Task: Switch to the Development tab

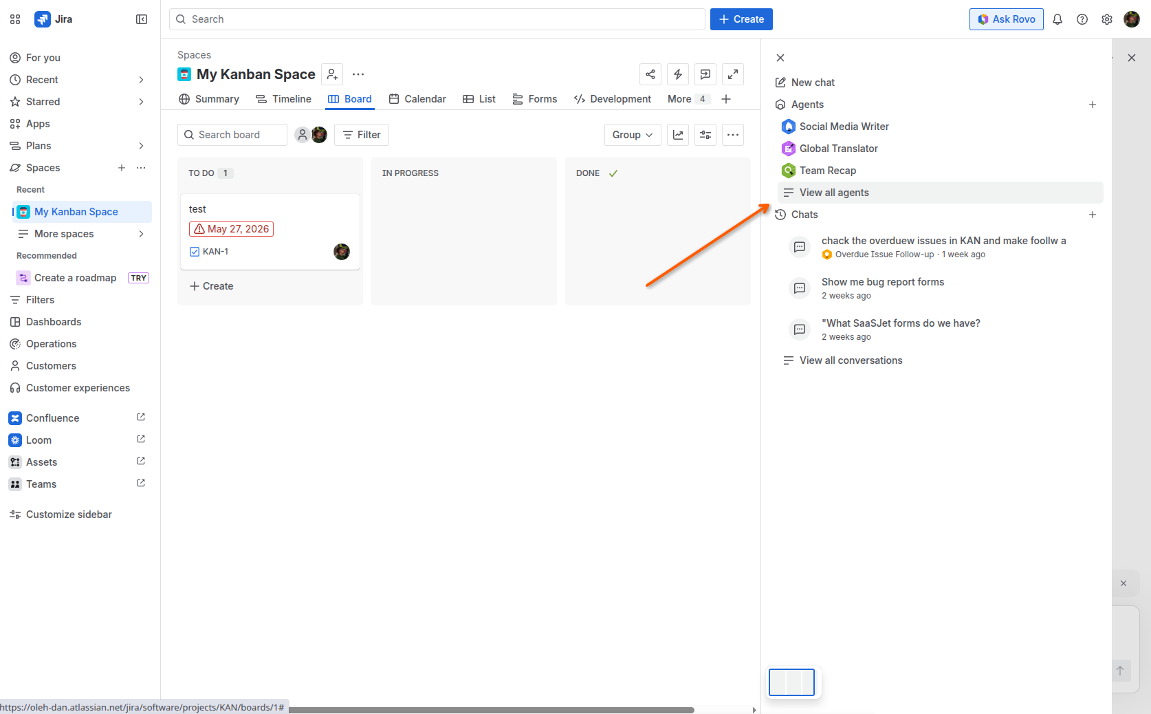Action: [x=613, y=99]
